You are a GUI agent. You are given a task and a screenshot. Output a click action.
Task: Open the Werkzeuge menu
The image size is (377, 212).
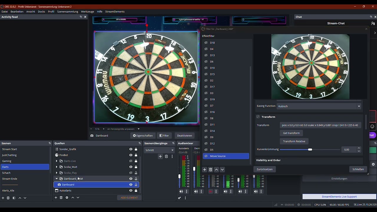87,11
